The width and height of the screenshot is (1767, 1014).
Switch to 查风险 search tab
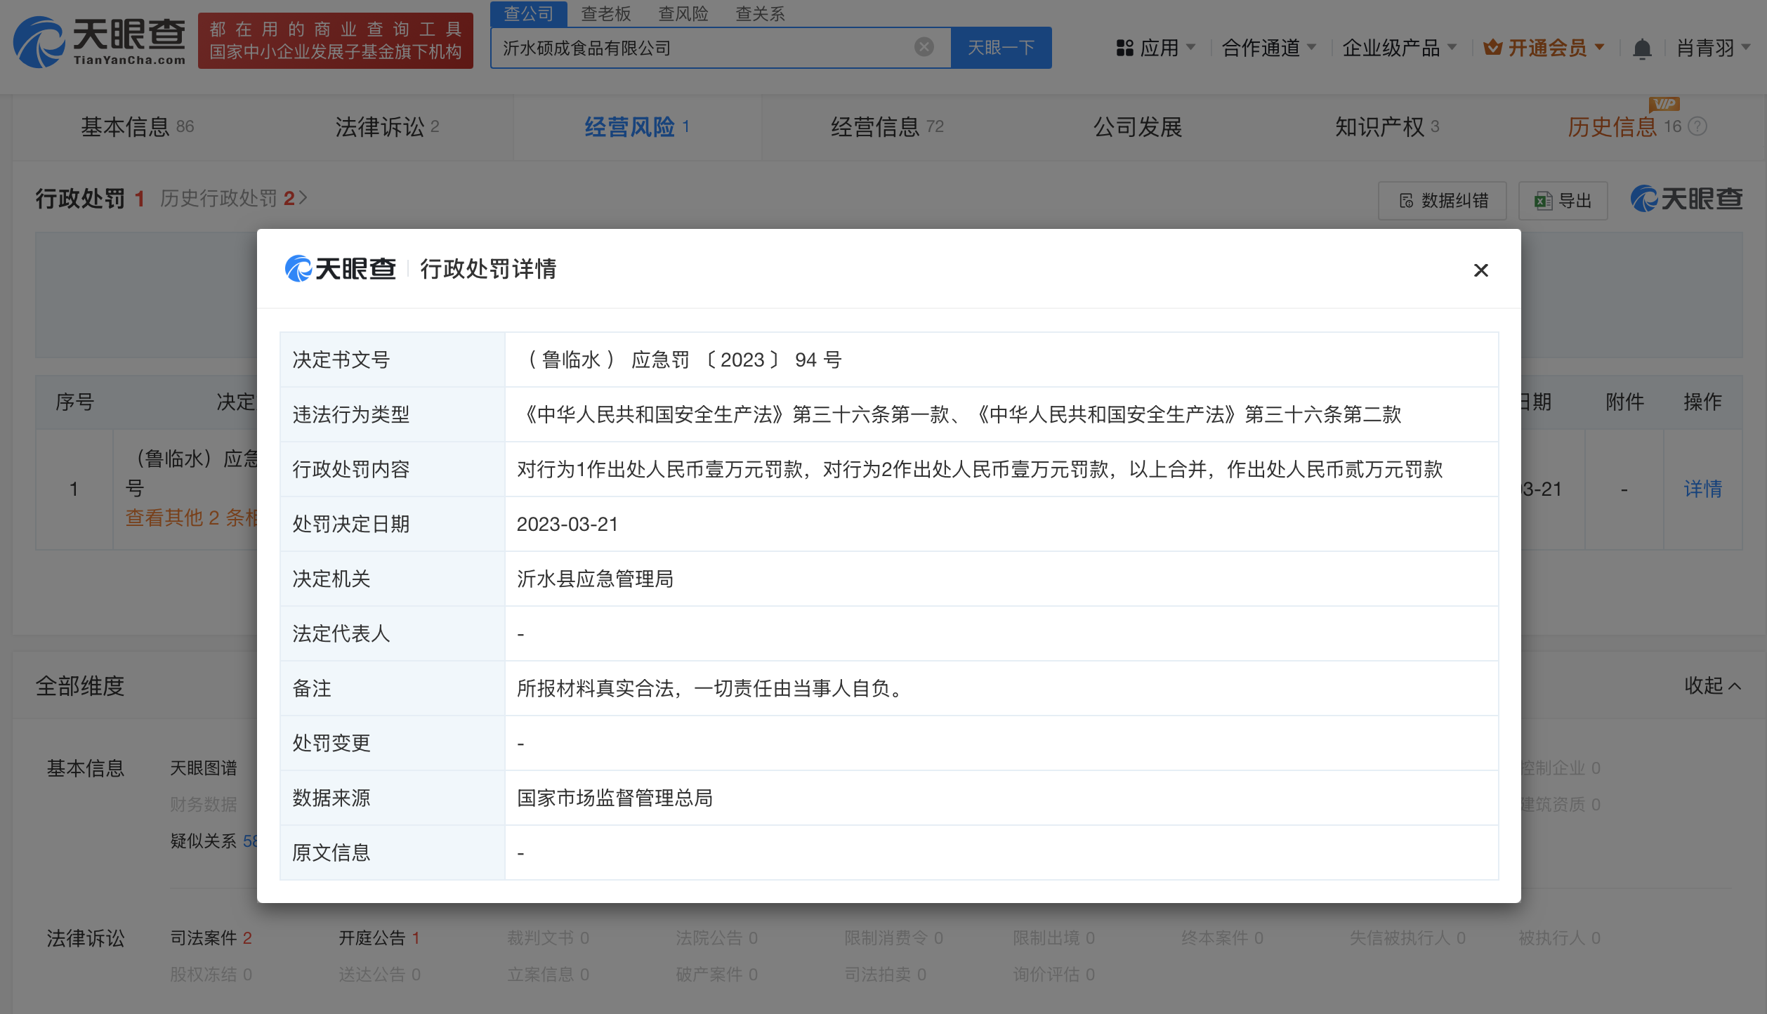point(683,13)
